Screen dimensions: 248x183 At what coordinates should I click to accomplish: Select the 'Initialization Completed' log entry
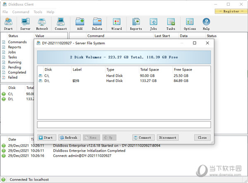(89, 150)
